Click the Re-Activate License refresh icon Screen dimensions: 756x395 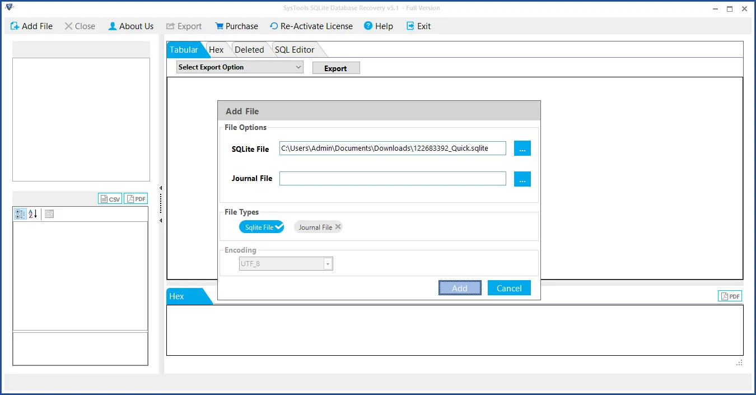pyautogui.click(x=274, y=26)
